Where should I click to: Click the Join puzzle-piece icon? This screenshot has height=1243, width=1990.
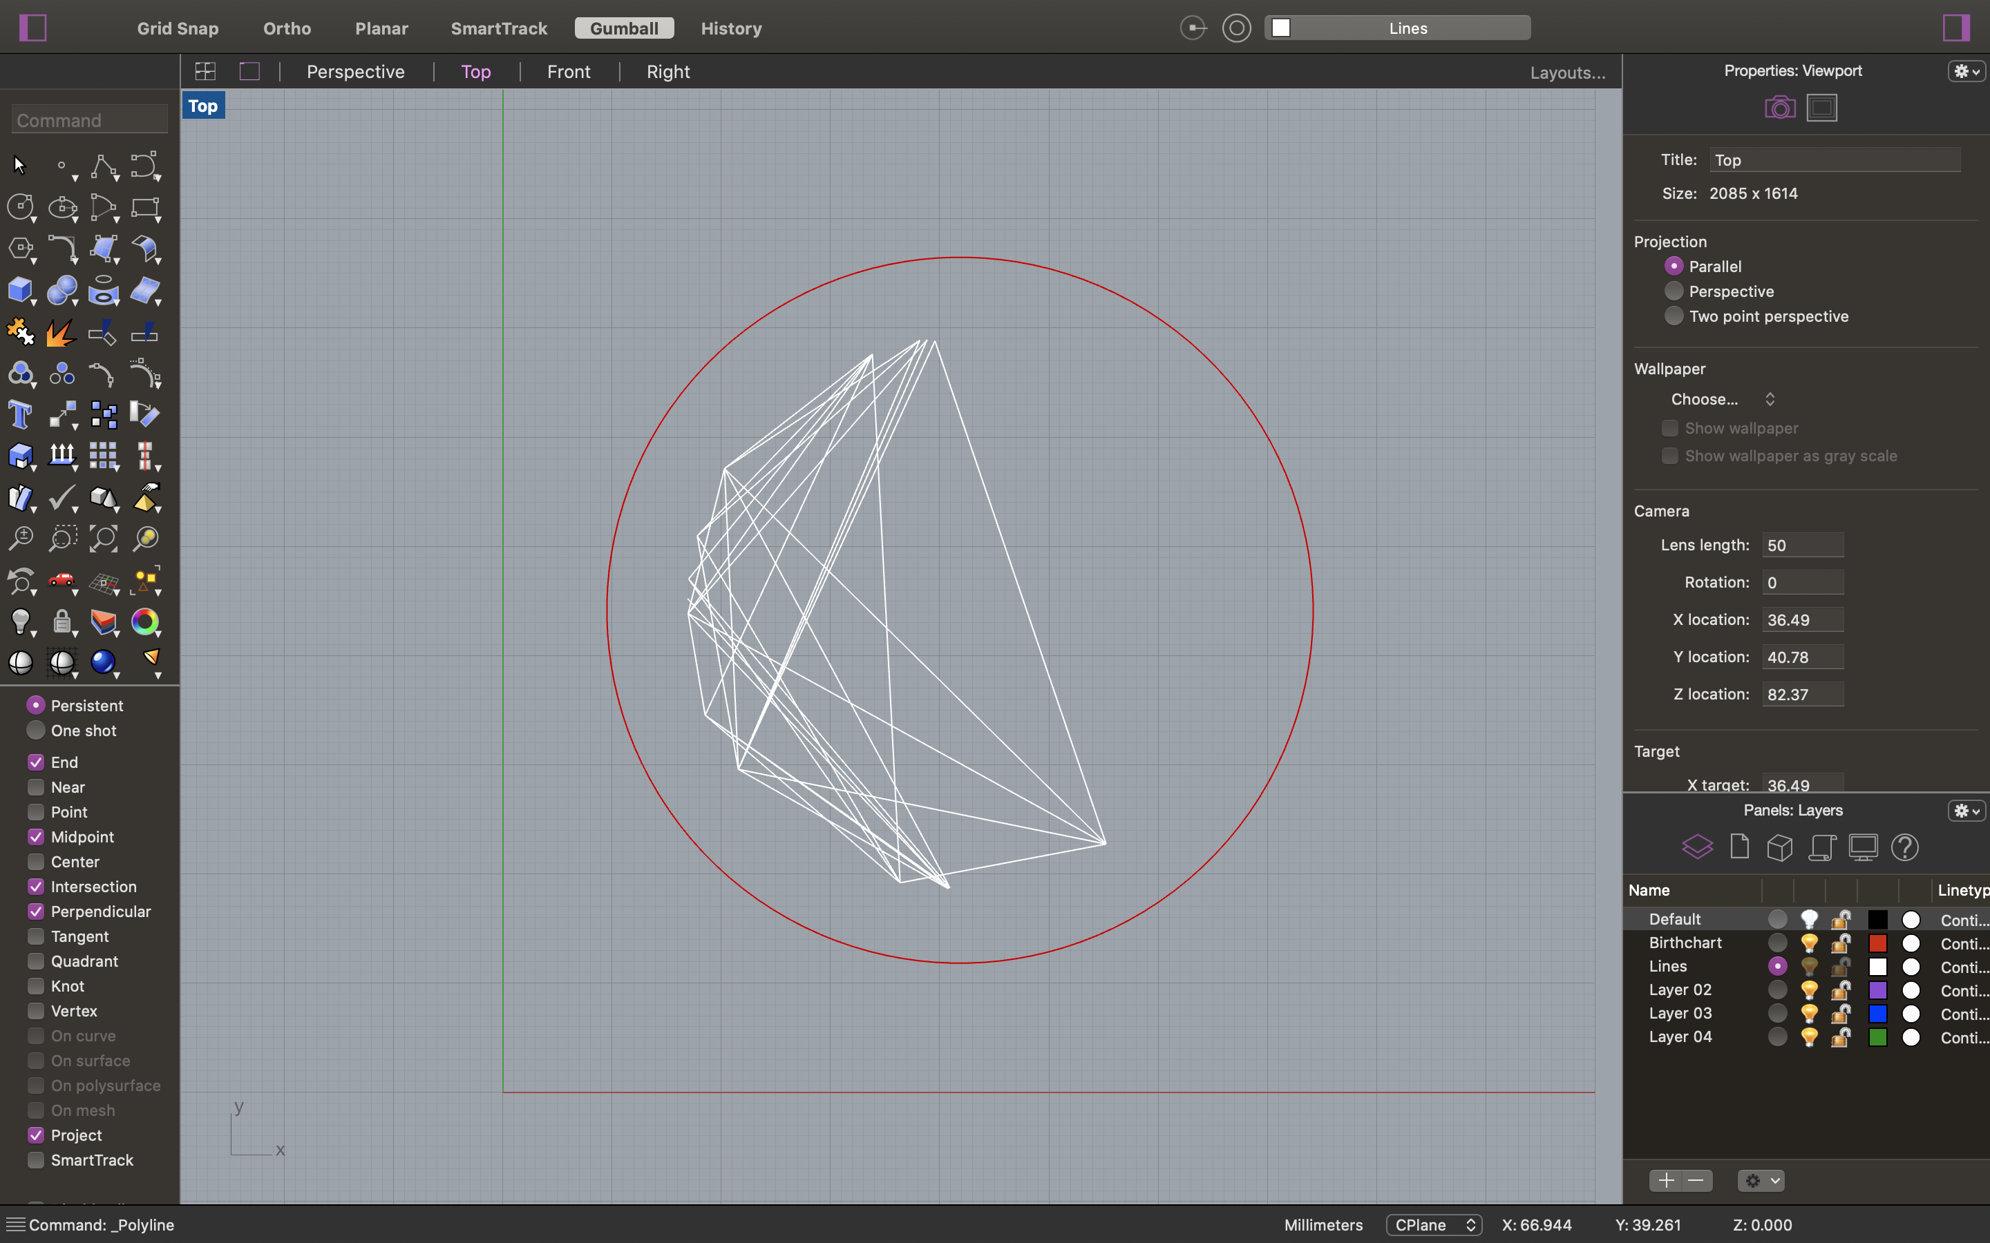20,331
